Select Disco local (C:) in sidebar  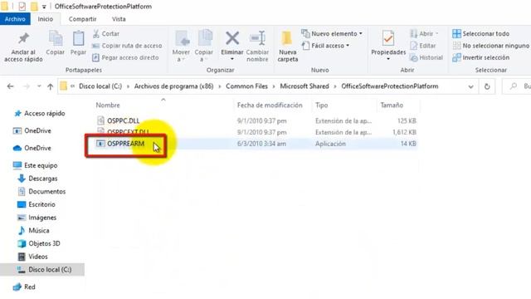pyautogui.click(x=42, y=269)
